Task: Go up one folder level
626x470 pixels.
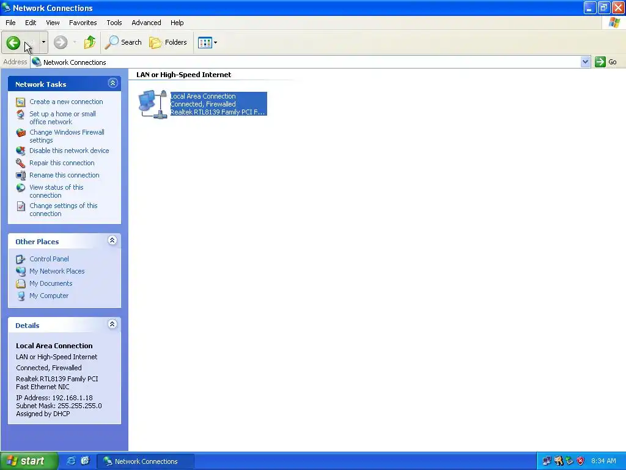Action: click(90, 42)
